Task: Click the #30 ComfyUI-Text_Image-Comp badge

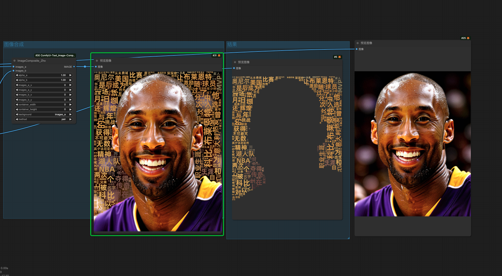Action: pos(55,55)
